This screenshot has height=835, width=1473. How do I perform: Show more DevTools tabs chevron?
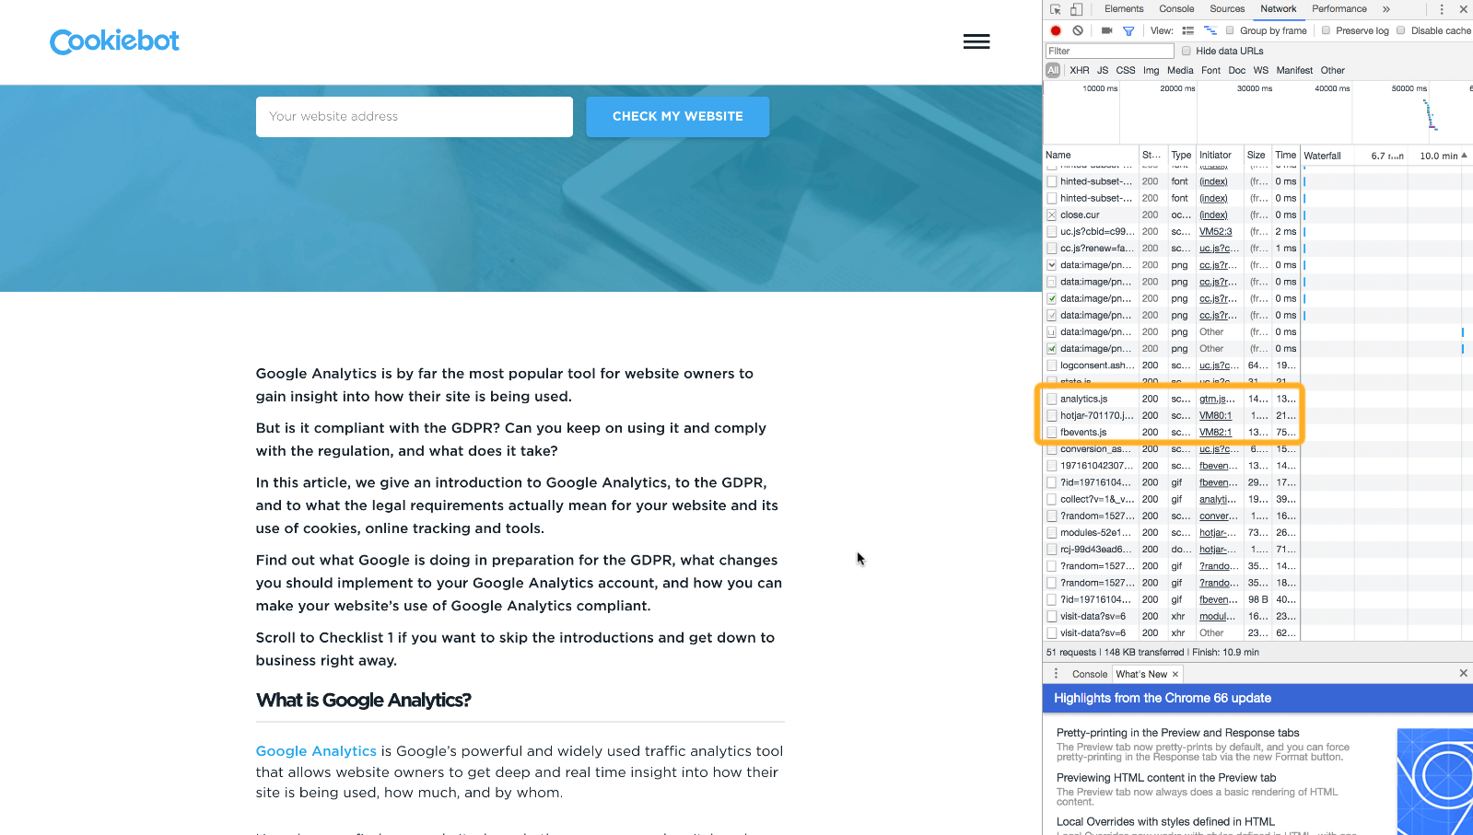pos(1386,9)
